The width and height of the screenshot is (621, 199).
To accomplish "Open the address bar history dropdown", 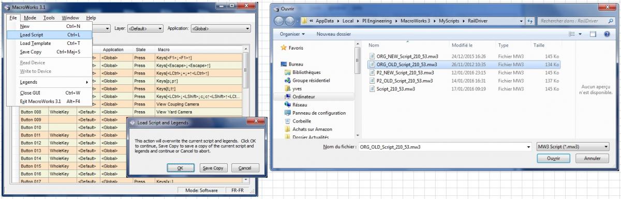I will [x=522, y=21].
